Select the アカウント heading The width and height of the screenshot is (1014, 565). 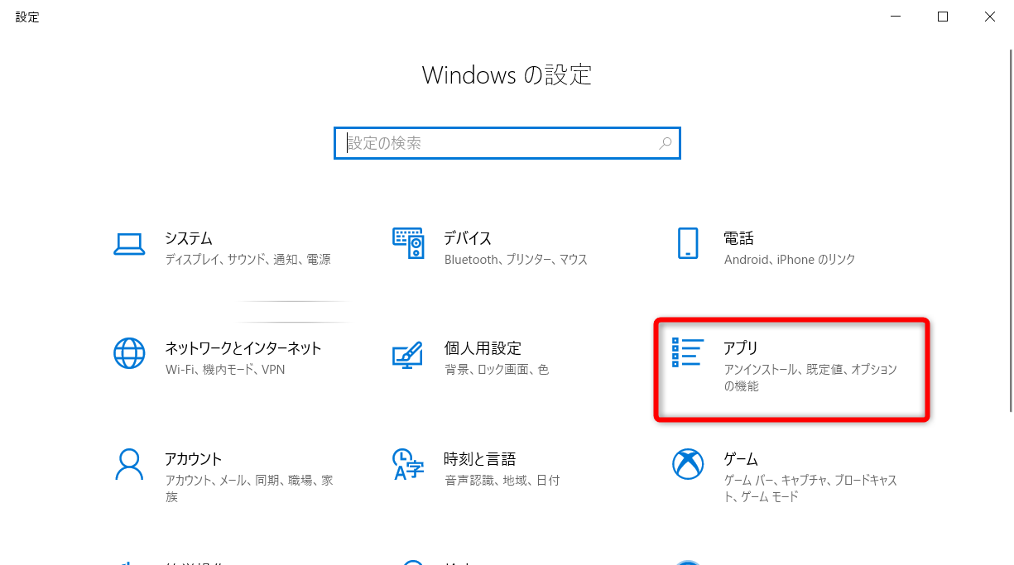click(x=194, y=459)
